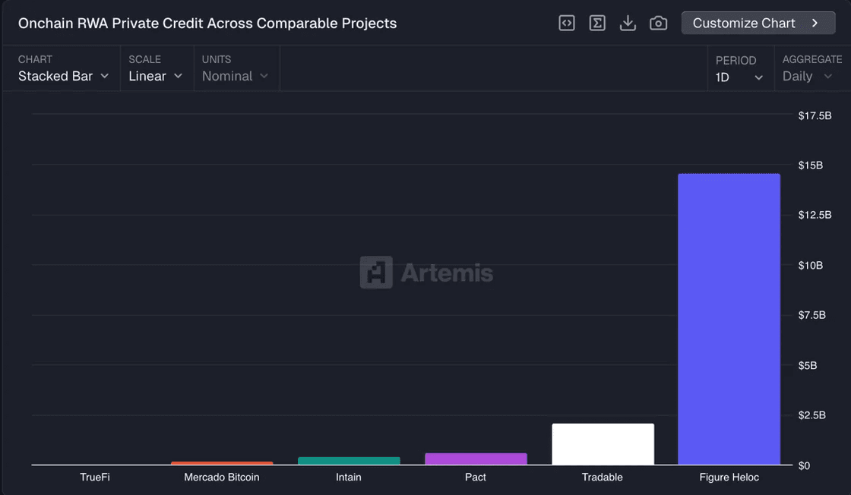Take chart snapshot with camera icon

(x=658, y=24)
